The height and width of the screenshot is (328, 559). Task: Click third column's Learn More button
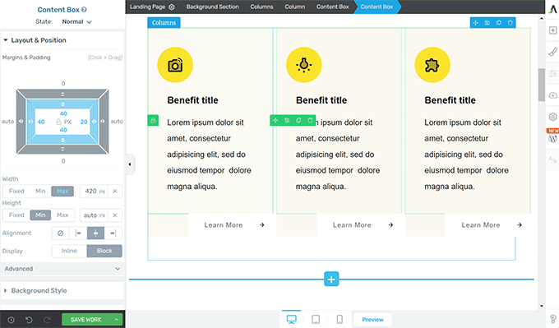pos(488,225)
